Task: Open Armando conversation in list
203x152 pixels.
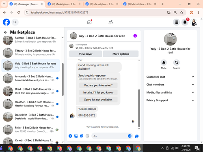Action: point(31,78)
